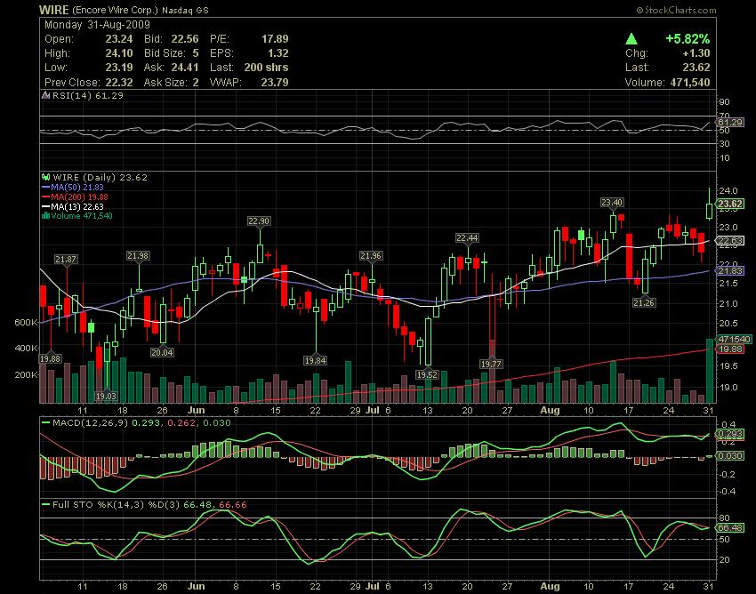Select the Low value 23.19

coord(119,68)
